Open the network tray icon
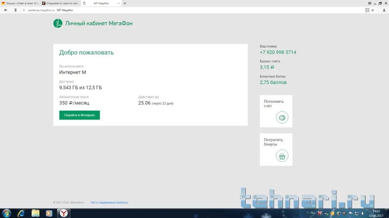 coord(357,213)
